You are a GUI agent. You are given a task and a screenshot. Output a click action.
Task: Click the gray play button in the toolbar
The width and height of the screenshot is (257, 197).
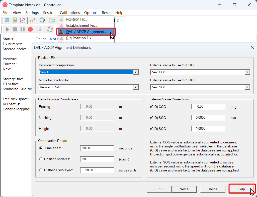click(7, 30)
